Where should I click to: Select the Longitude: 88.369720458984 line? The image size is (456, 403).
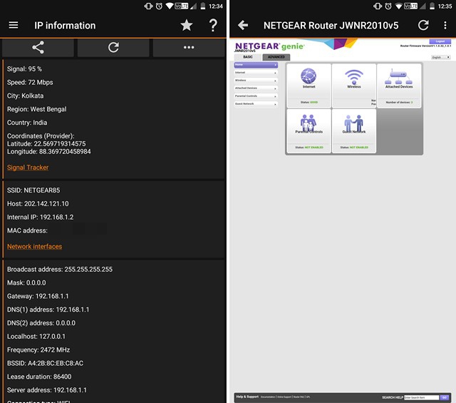coord(49,151)
